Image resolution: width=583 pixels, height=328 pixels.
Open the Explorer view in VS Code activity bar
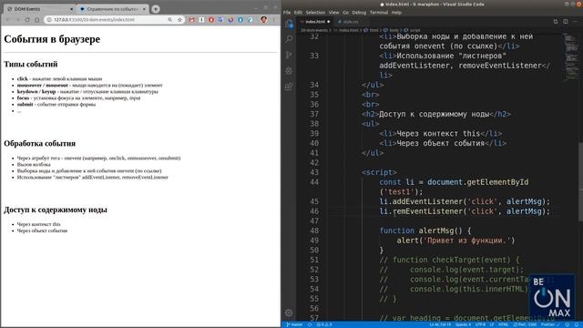tap(289, 24)
